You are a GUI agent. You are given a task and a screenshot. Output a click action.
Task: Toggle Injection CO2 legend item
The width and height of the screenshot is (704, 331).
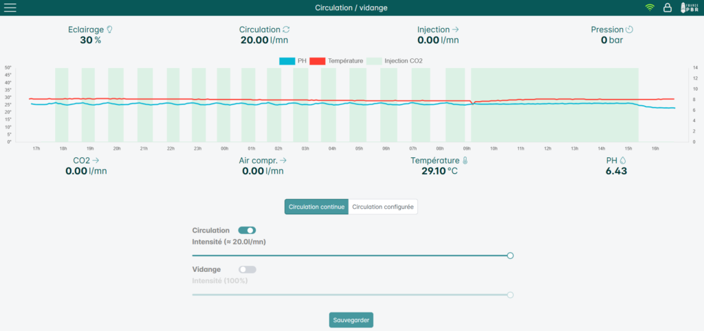(395, 61)
